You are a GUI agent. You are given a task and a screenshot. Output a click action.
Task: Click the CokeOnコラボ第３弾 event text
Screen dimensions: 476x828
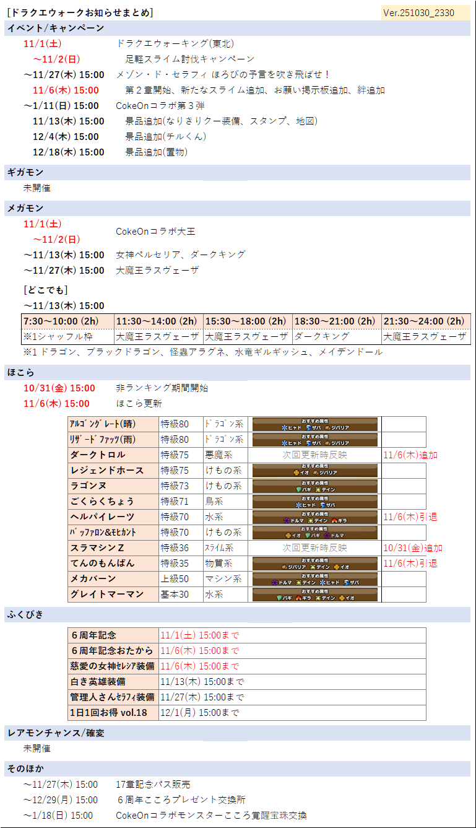pyautogui.click(x=160, y=105)
